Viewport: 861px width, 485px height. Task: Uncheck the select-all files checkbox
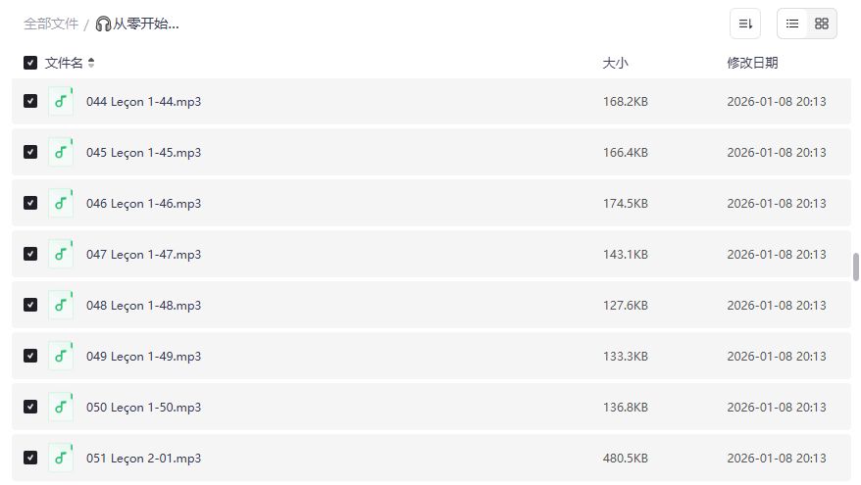pyautogui.click(x=30, y=63)
